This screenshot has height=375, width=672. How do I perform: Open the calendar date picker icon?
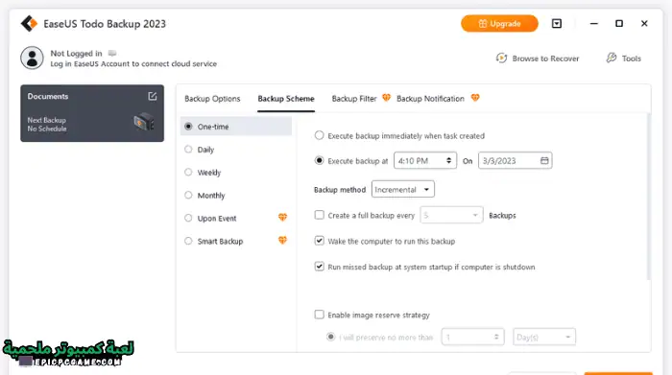544,160
